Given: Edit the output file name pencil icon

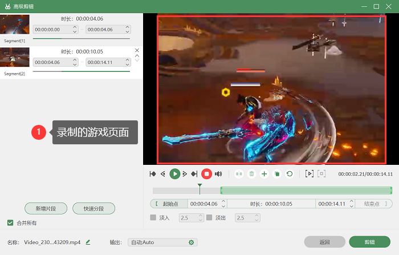Looking at the screenshot, I should point(88,242).
